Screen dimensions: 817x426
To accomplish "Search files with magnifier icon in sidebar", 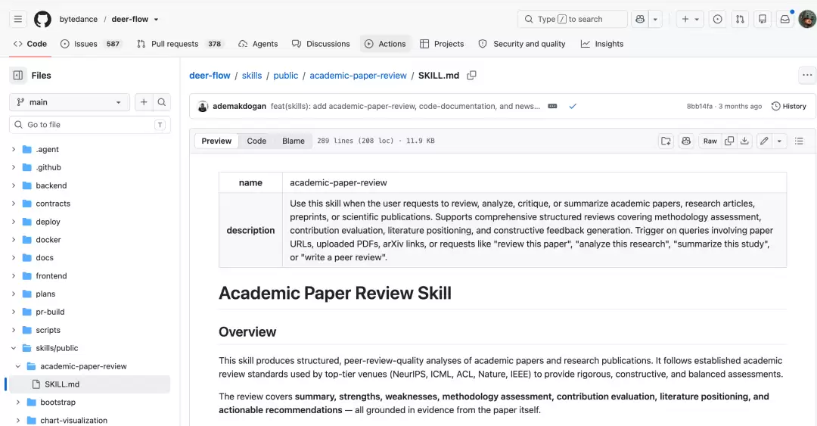I will [x=162, y=102].
